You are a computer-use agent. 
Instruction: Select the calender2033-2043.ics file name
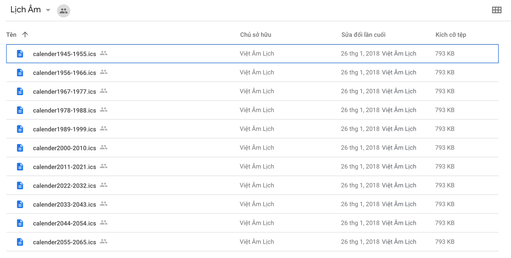coord(64,205)
